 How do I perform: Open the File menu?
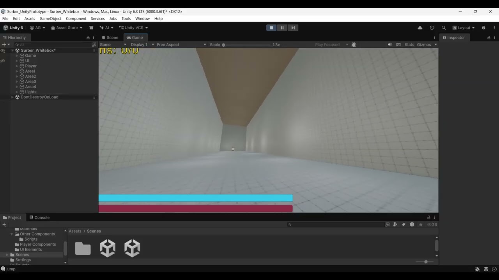pyautogui.click(x=5, y=19)
